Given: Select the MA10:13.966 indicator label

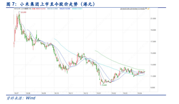Looking at the screenshot, I should click(53, 9).
